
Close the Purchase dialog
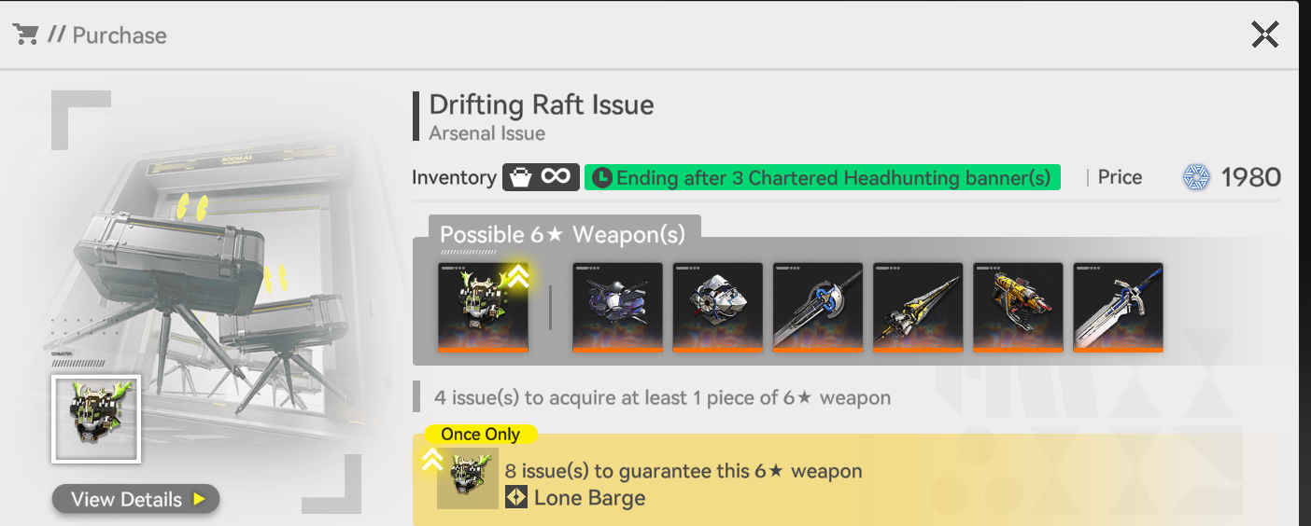pyautogui.click(x=1264, y=35)
